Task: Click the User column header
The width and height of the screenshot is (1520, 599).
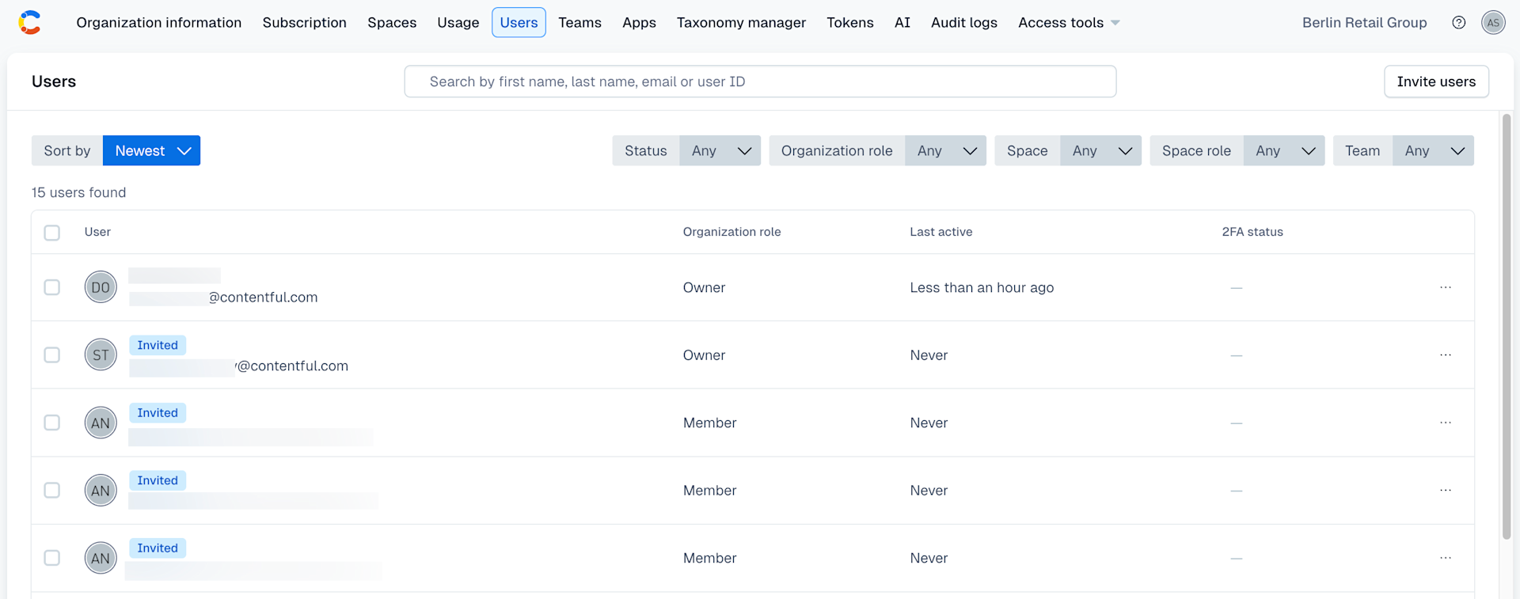Action: (x=97, y=232)
